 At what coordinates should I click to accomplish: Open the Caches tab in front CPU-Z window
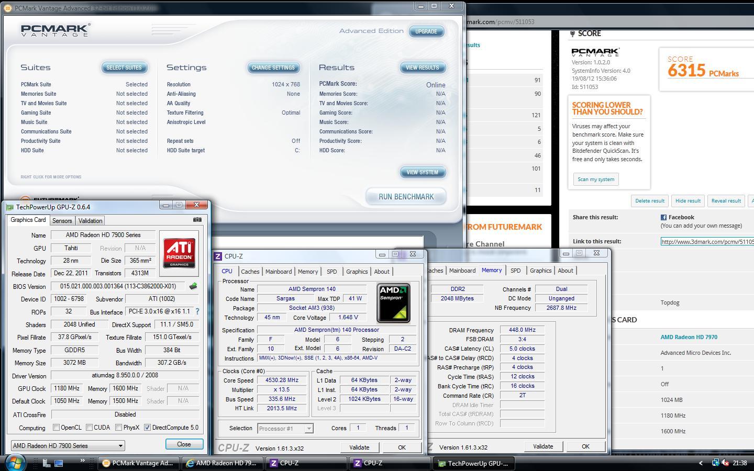(x=250, y=272)
